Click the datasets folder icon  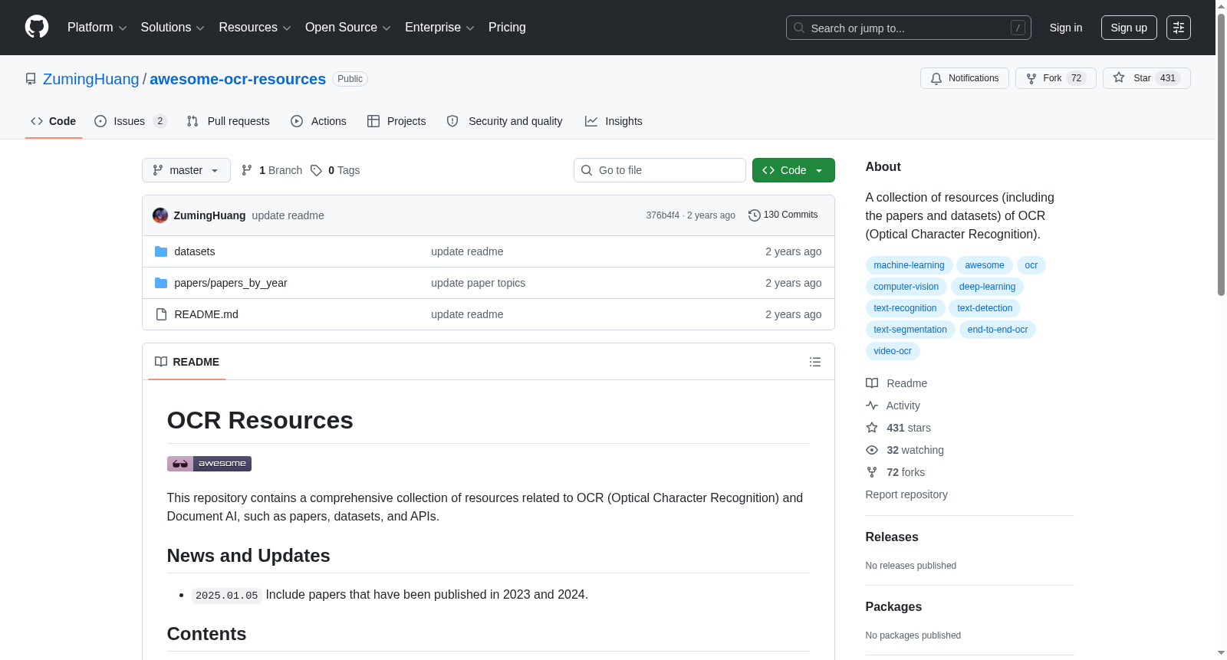pos(161,251)
